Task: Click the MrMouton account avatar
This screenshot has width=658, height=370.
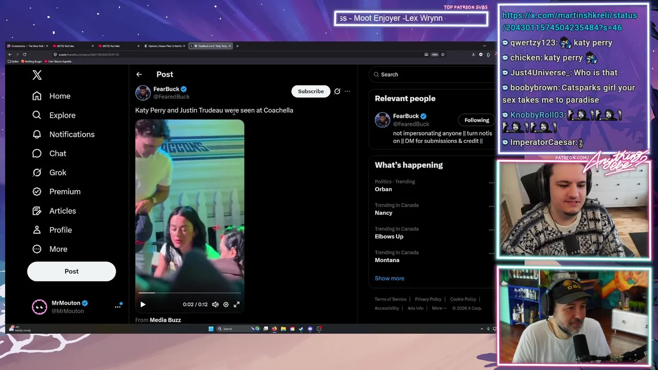Action: (x=40, y=307)
